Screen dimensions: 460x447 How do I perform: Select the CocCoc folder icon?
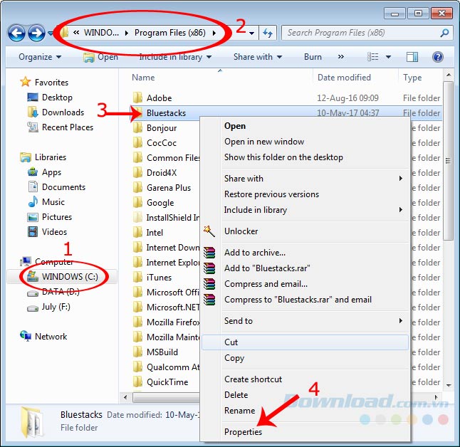(137, 143)
